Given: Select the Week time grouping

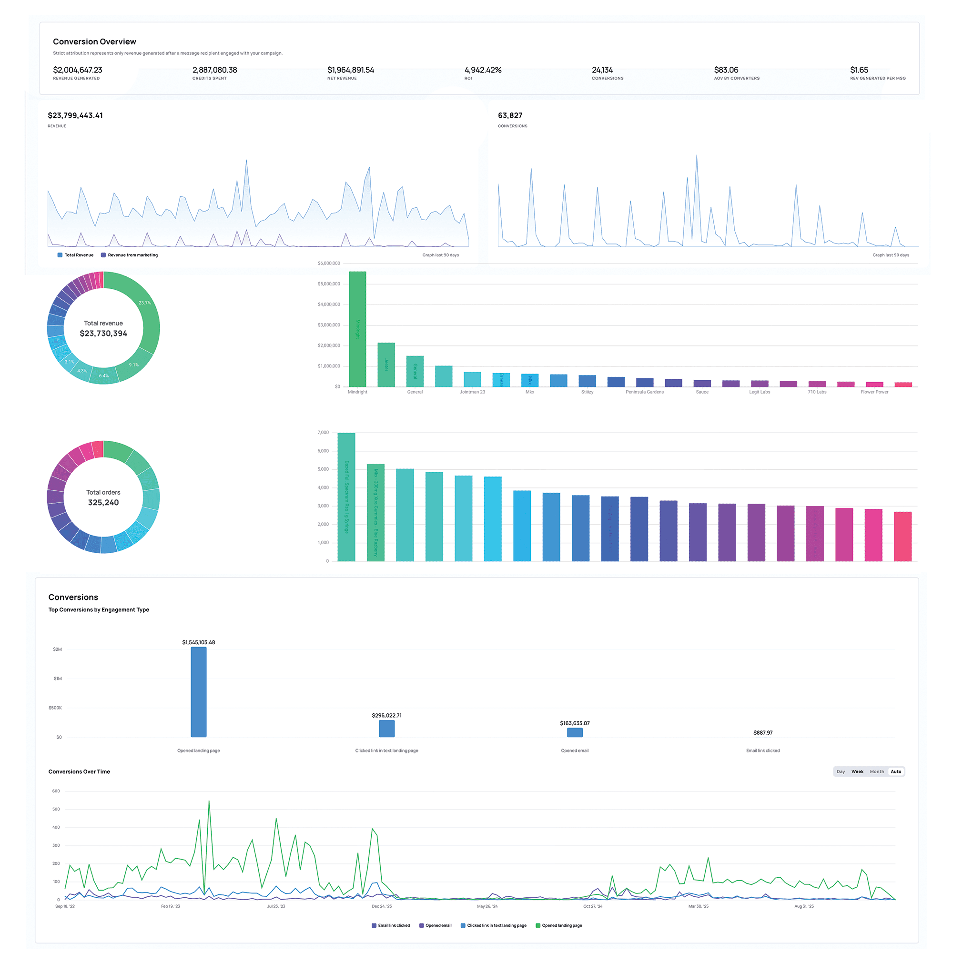Looking at the screenshot, I should 857,771.
